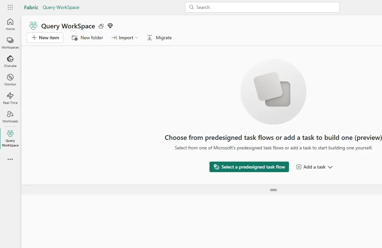Click New folder
382x248 pixels.
point(87,38)
